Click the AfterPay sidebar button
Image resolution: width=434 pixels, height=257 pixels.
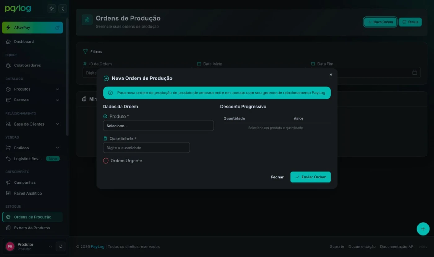(x=33, y=28)
